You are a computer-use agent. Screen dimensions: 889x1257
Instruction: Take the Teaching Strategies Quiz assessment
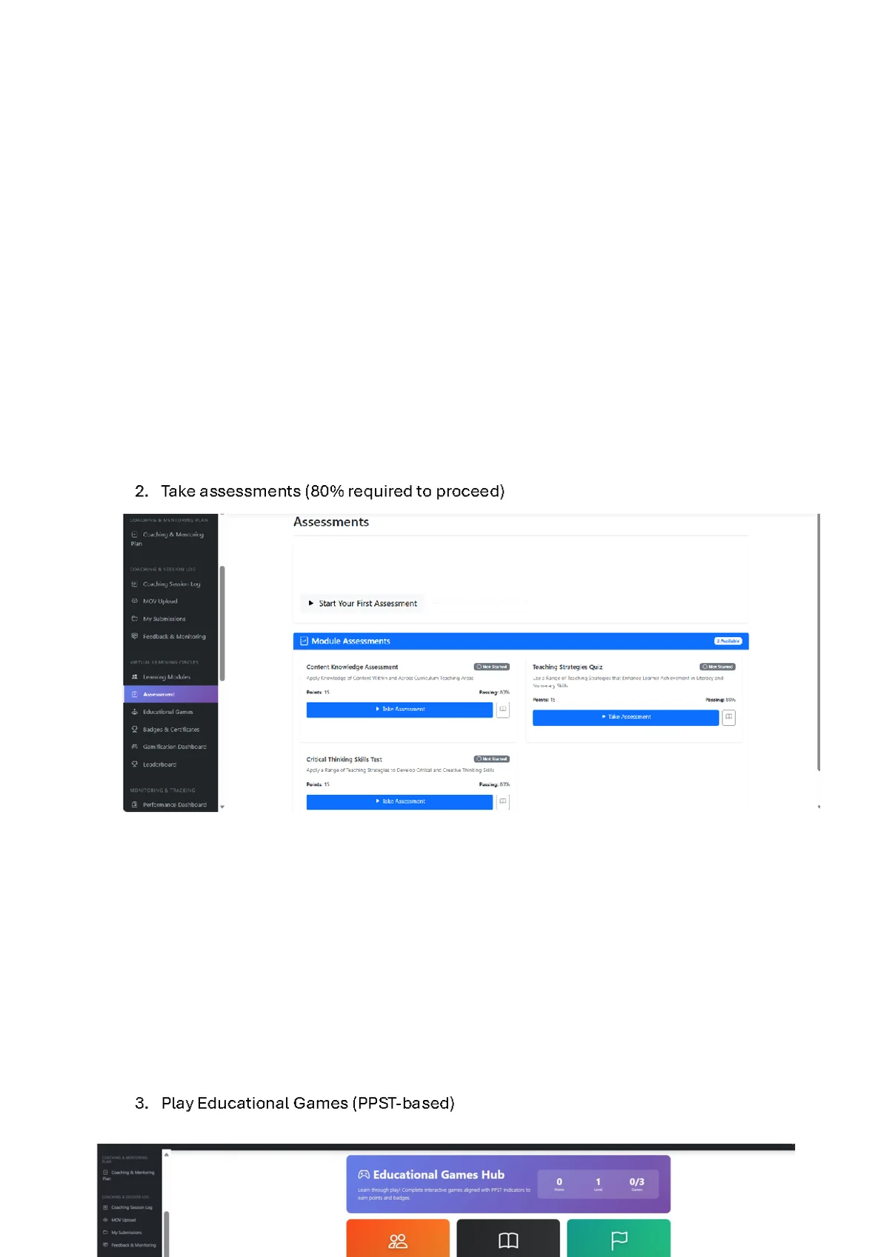tap(625, 717)
